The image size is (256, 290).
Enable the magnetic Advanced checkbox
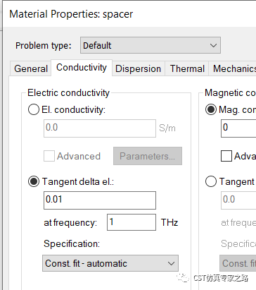(226, 156)
